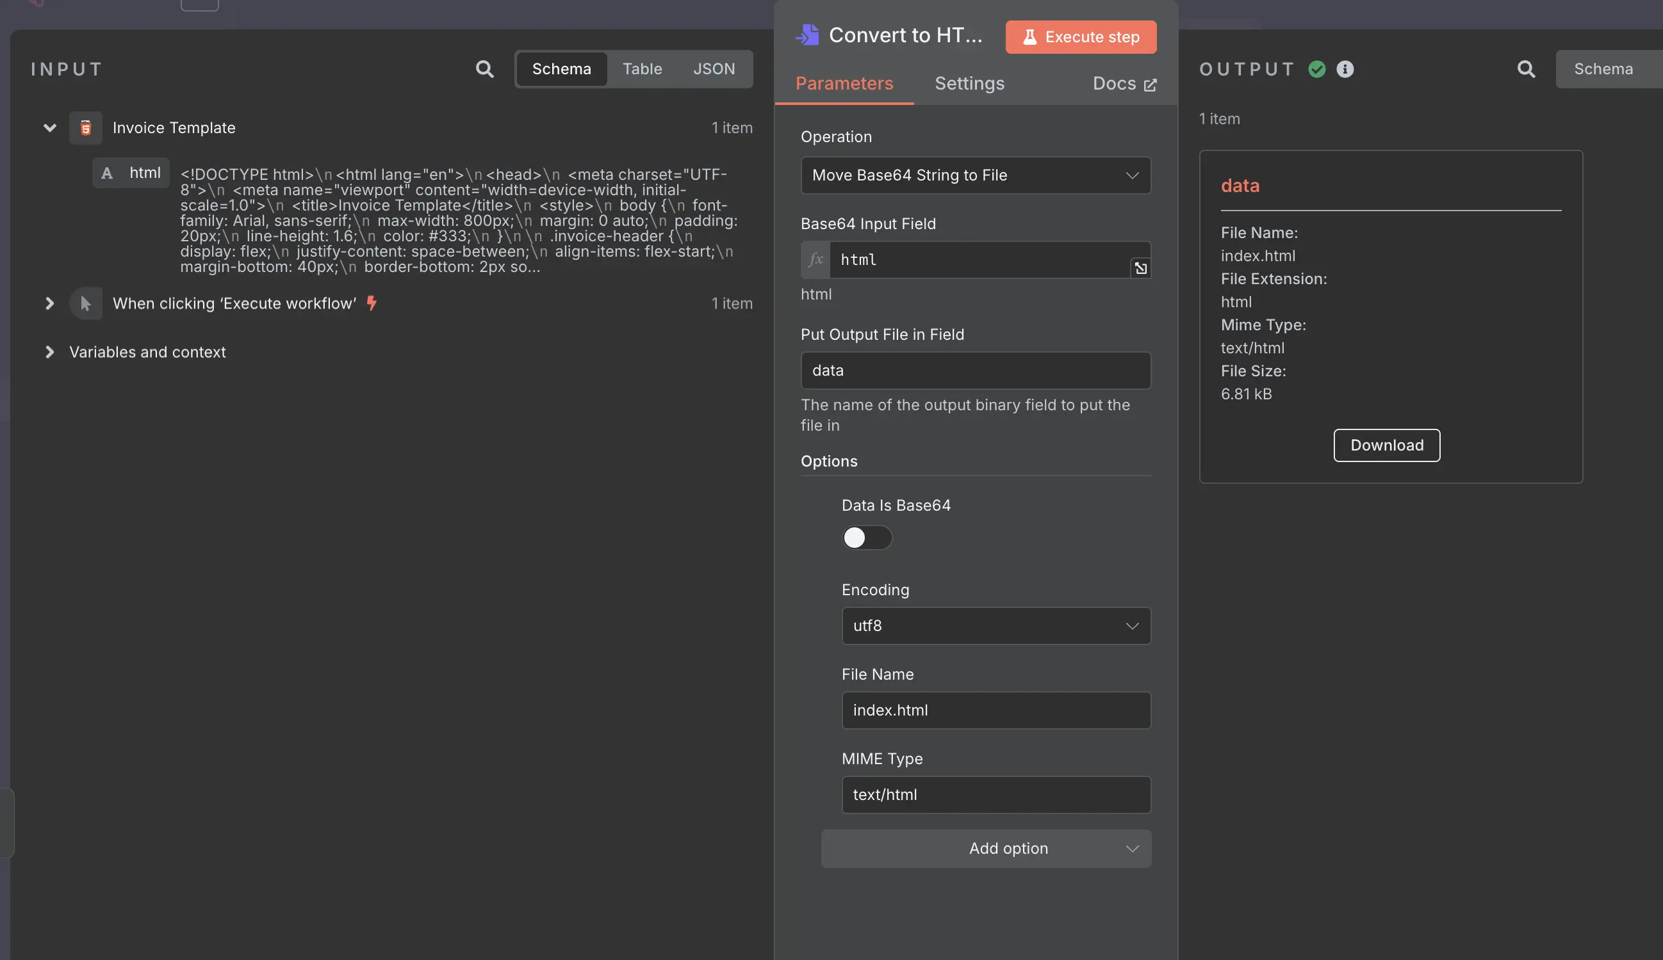Click the Convert to File node icon
The height and width of the screenshot is (960, 1663).
807,35
